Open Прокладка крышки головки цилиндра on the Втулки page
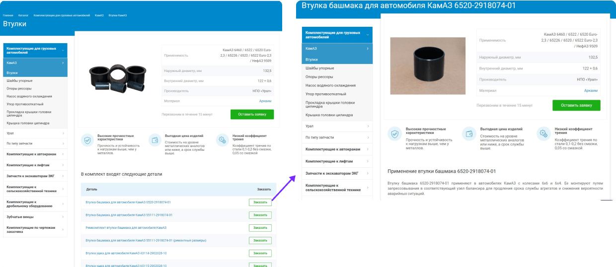 pyautogui.click(x=28, y=114)
